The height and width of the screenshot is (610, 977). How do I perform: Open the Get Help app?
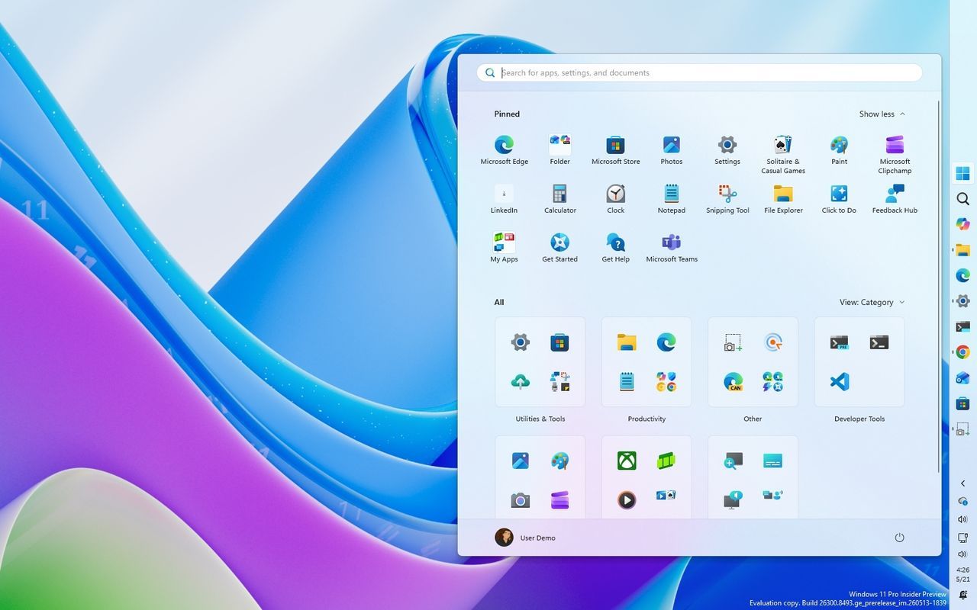click(x=615, y=248)
